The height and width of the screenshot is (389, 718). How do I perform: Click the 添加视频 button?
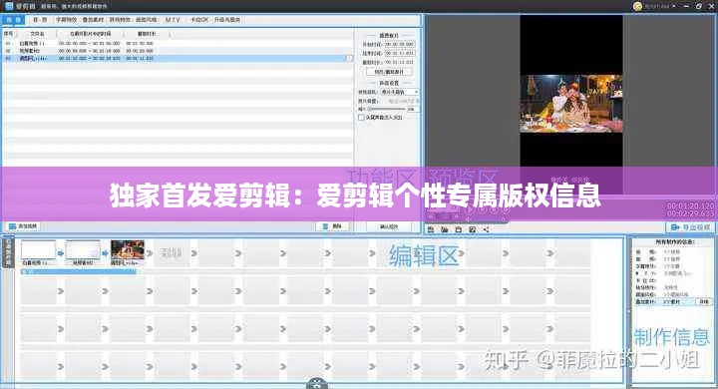22,226
